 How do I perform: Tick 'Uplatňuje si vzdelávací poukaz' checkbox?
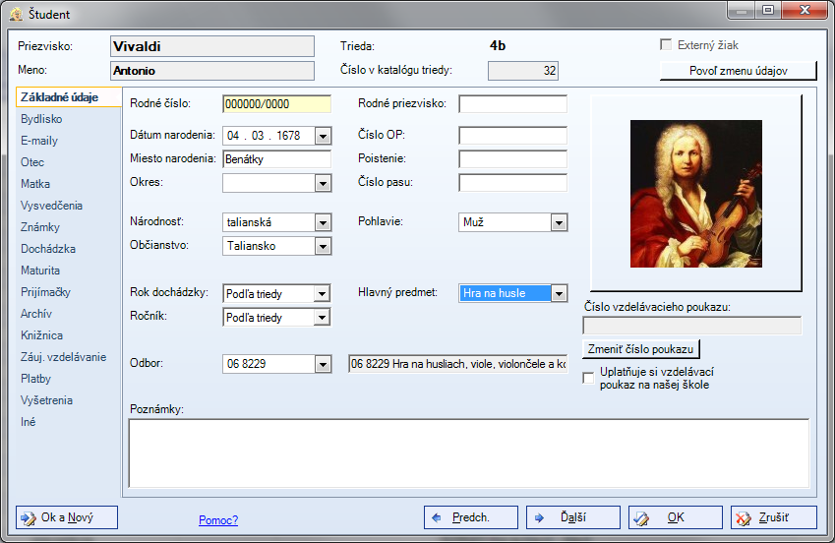point(588,378)
